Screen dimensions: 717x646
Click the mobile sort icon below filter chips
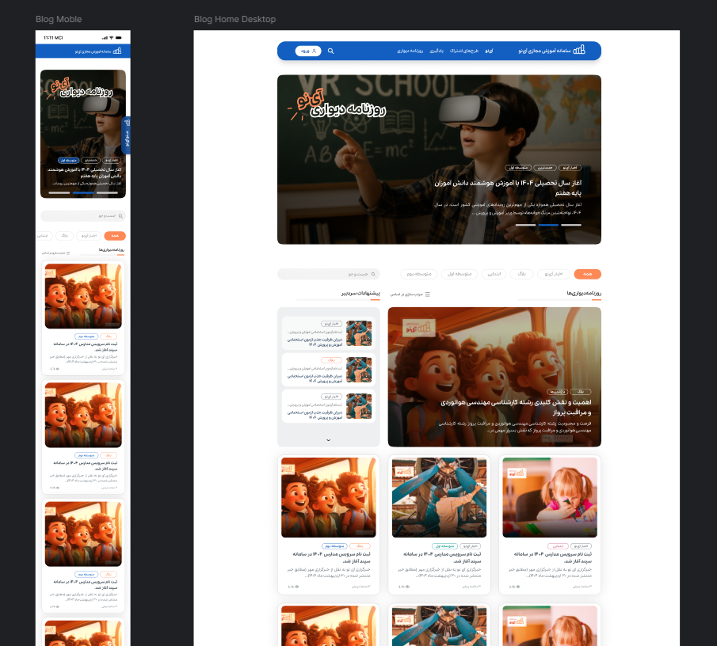pos(68,253)
